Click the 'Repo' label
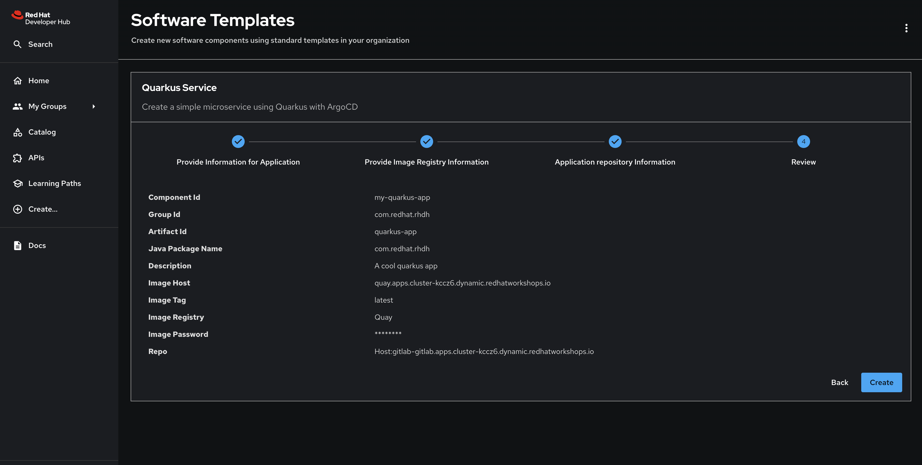922x465 pixels. click(x=158, y=352)
